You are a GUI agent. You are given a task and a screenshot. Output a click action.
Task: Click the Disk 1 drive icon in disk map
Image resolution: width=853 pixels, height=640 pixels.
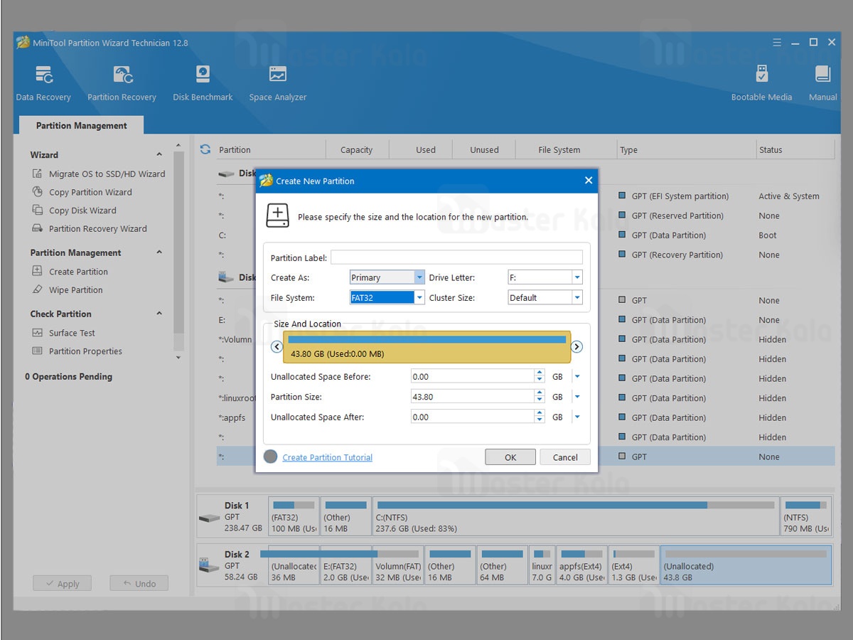(209, 518)
